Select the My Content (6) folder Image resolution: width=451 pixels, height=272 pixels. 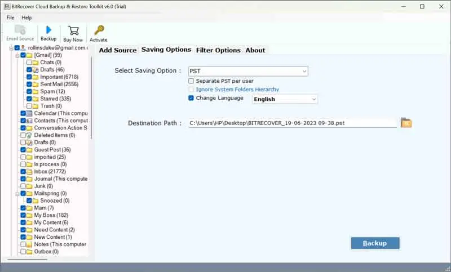click(x=51, y=222)
